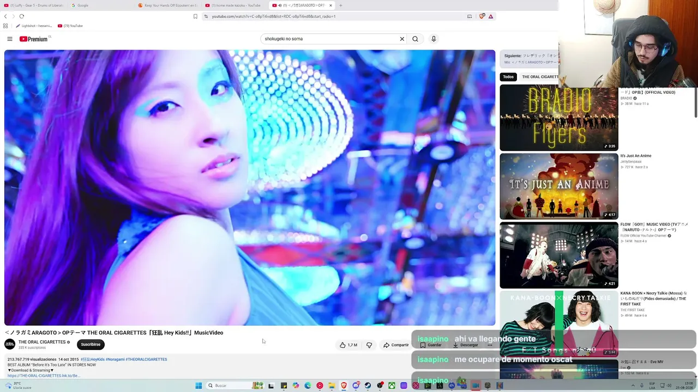
Task: Switch to home made kazoku YouTube tab
Action: tap(235, 5)
